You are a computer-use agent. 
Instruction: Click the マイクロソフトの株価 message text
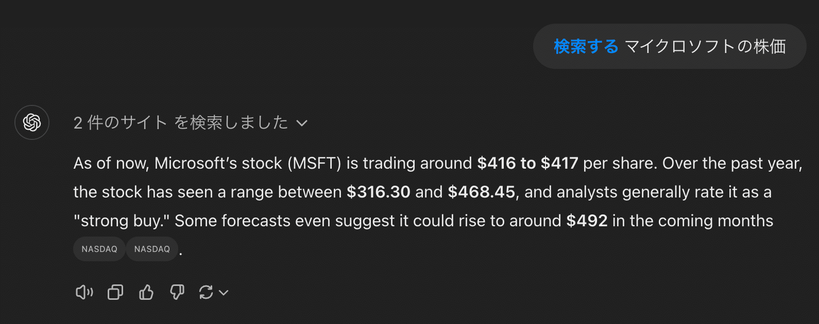click(705, 46)
